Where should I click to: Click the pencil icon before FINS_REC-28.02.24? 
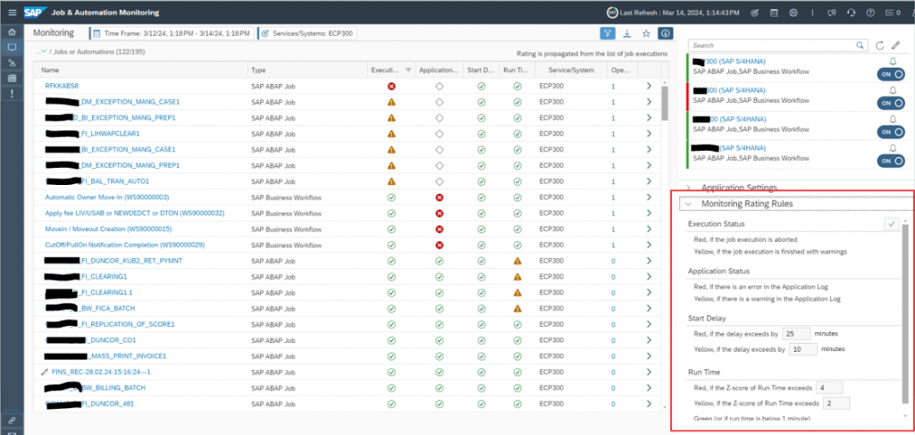(x=45, y=372)
